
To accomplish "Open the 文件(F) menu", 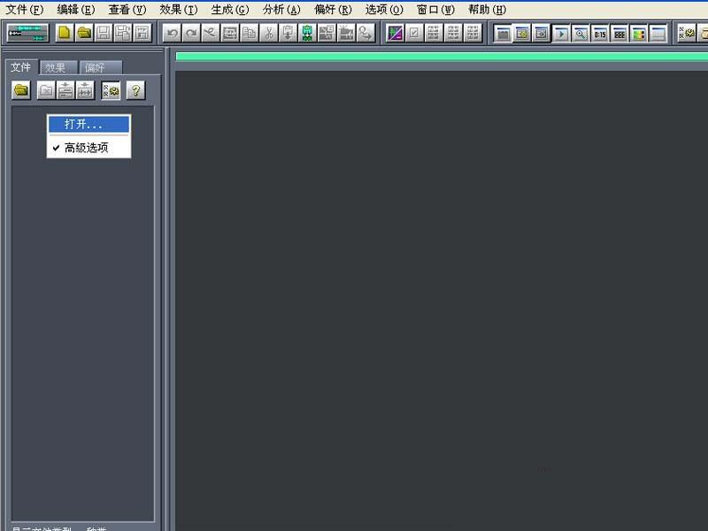I will pyautogui.click(x=24, y=10).
